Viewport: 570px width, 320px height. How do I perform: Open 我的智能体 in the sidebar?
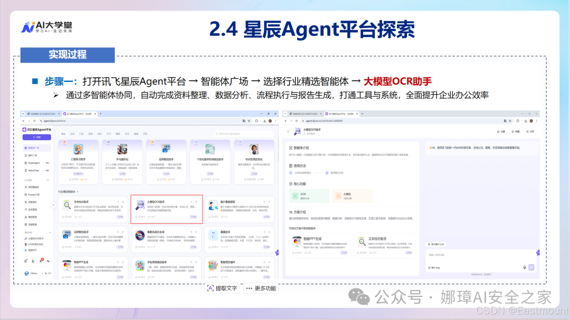click(33, 187)
